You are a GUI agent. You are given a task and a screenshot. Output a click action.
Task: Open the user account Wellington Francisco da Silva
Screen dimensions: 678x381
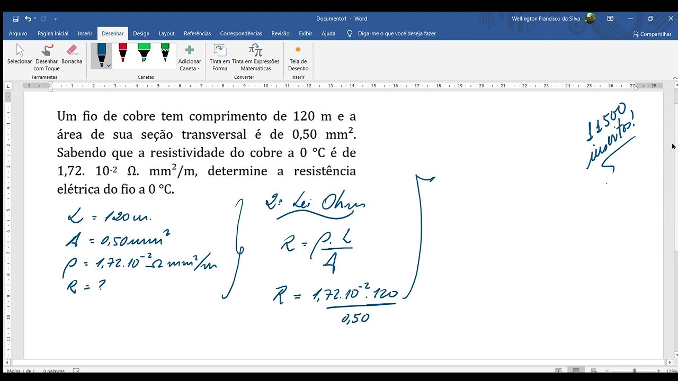pos(554,19)
